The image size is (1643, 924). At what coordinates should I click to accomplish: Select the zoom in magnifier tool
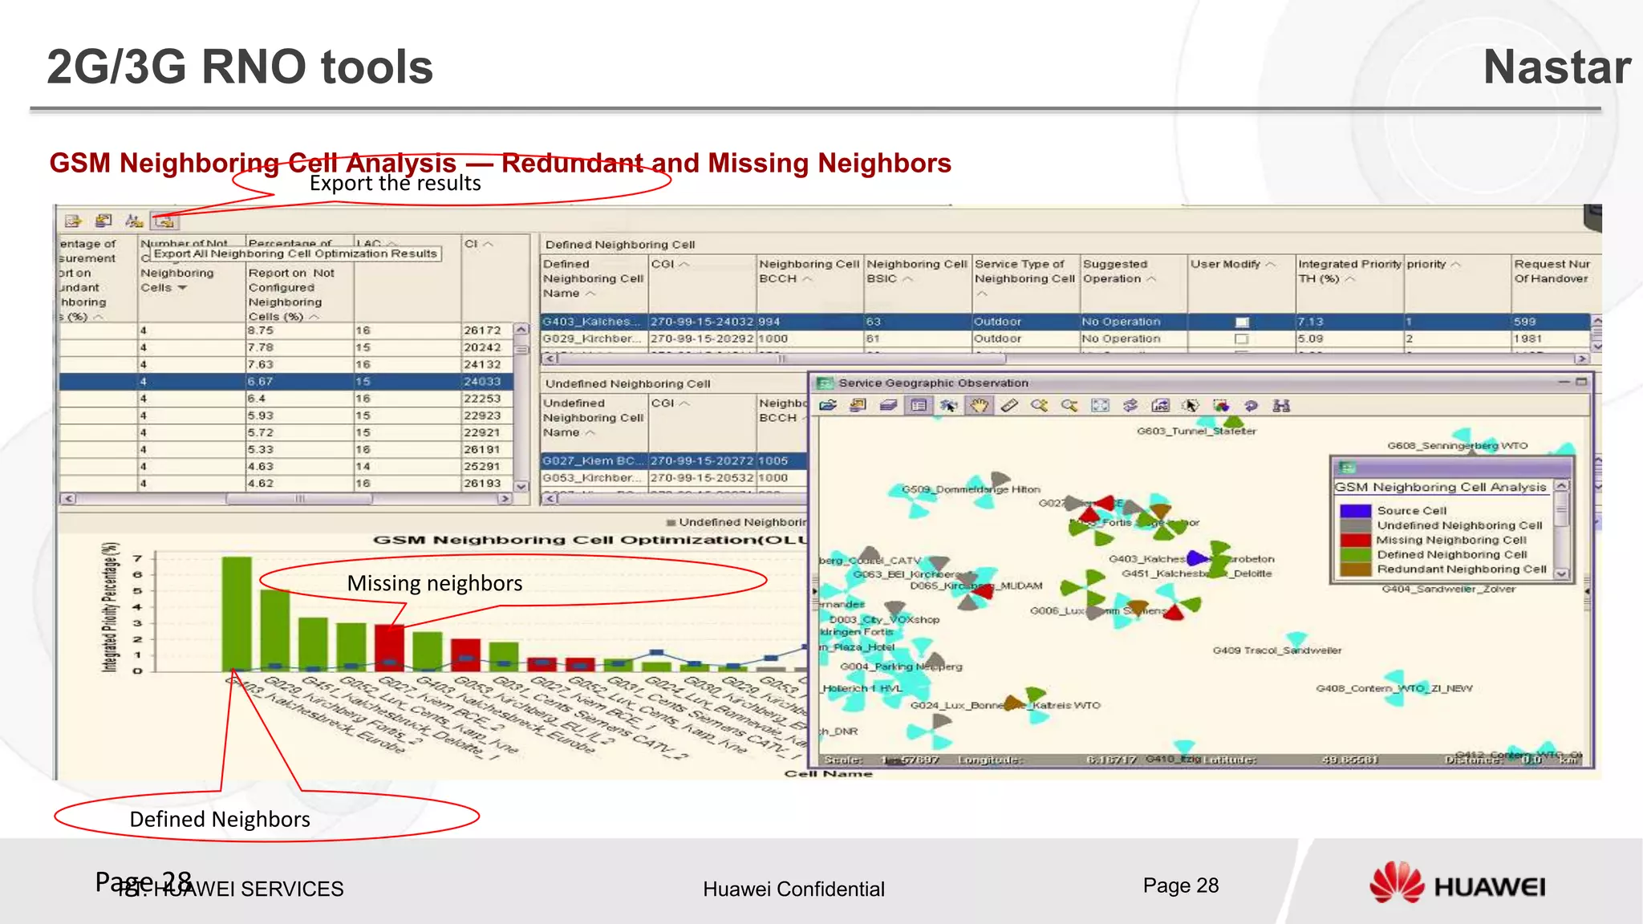(x=1040, y=406)
